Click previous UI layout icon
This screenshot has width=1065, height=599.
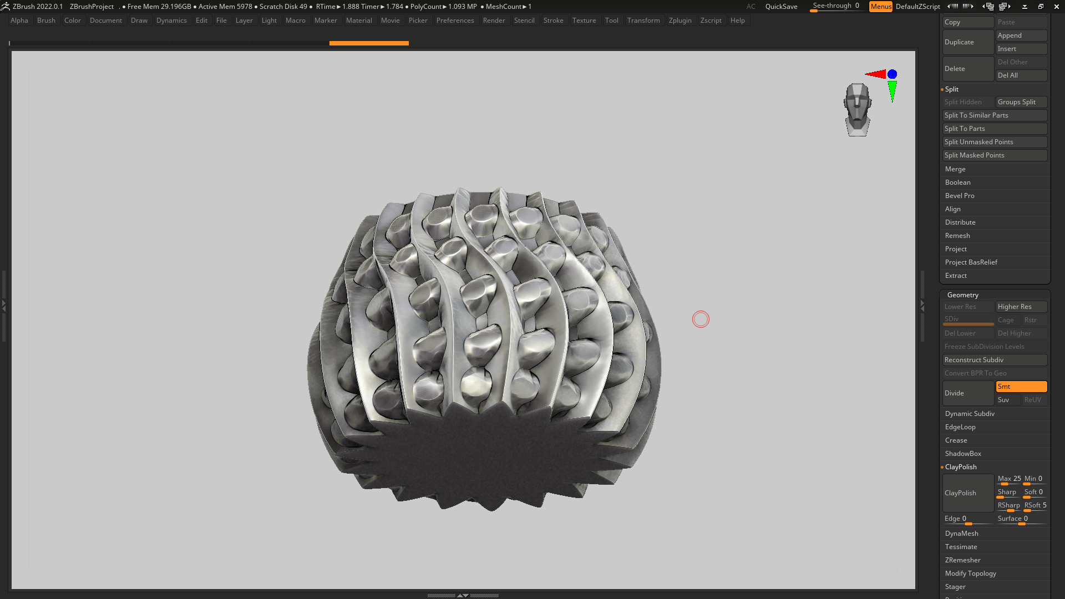[x=988, y=7]
